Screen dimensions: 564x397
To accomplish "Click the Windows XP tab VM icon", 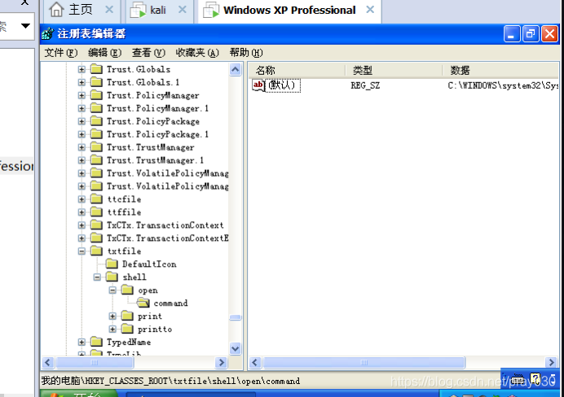I will coord(211,10).
